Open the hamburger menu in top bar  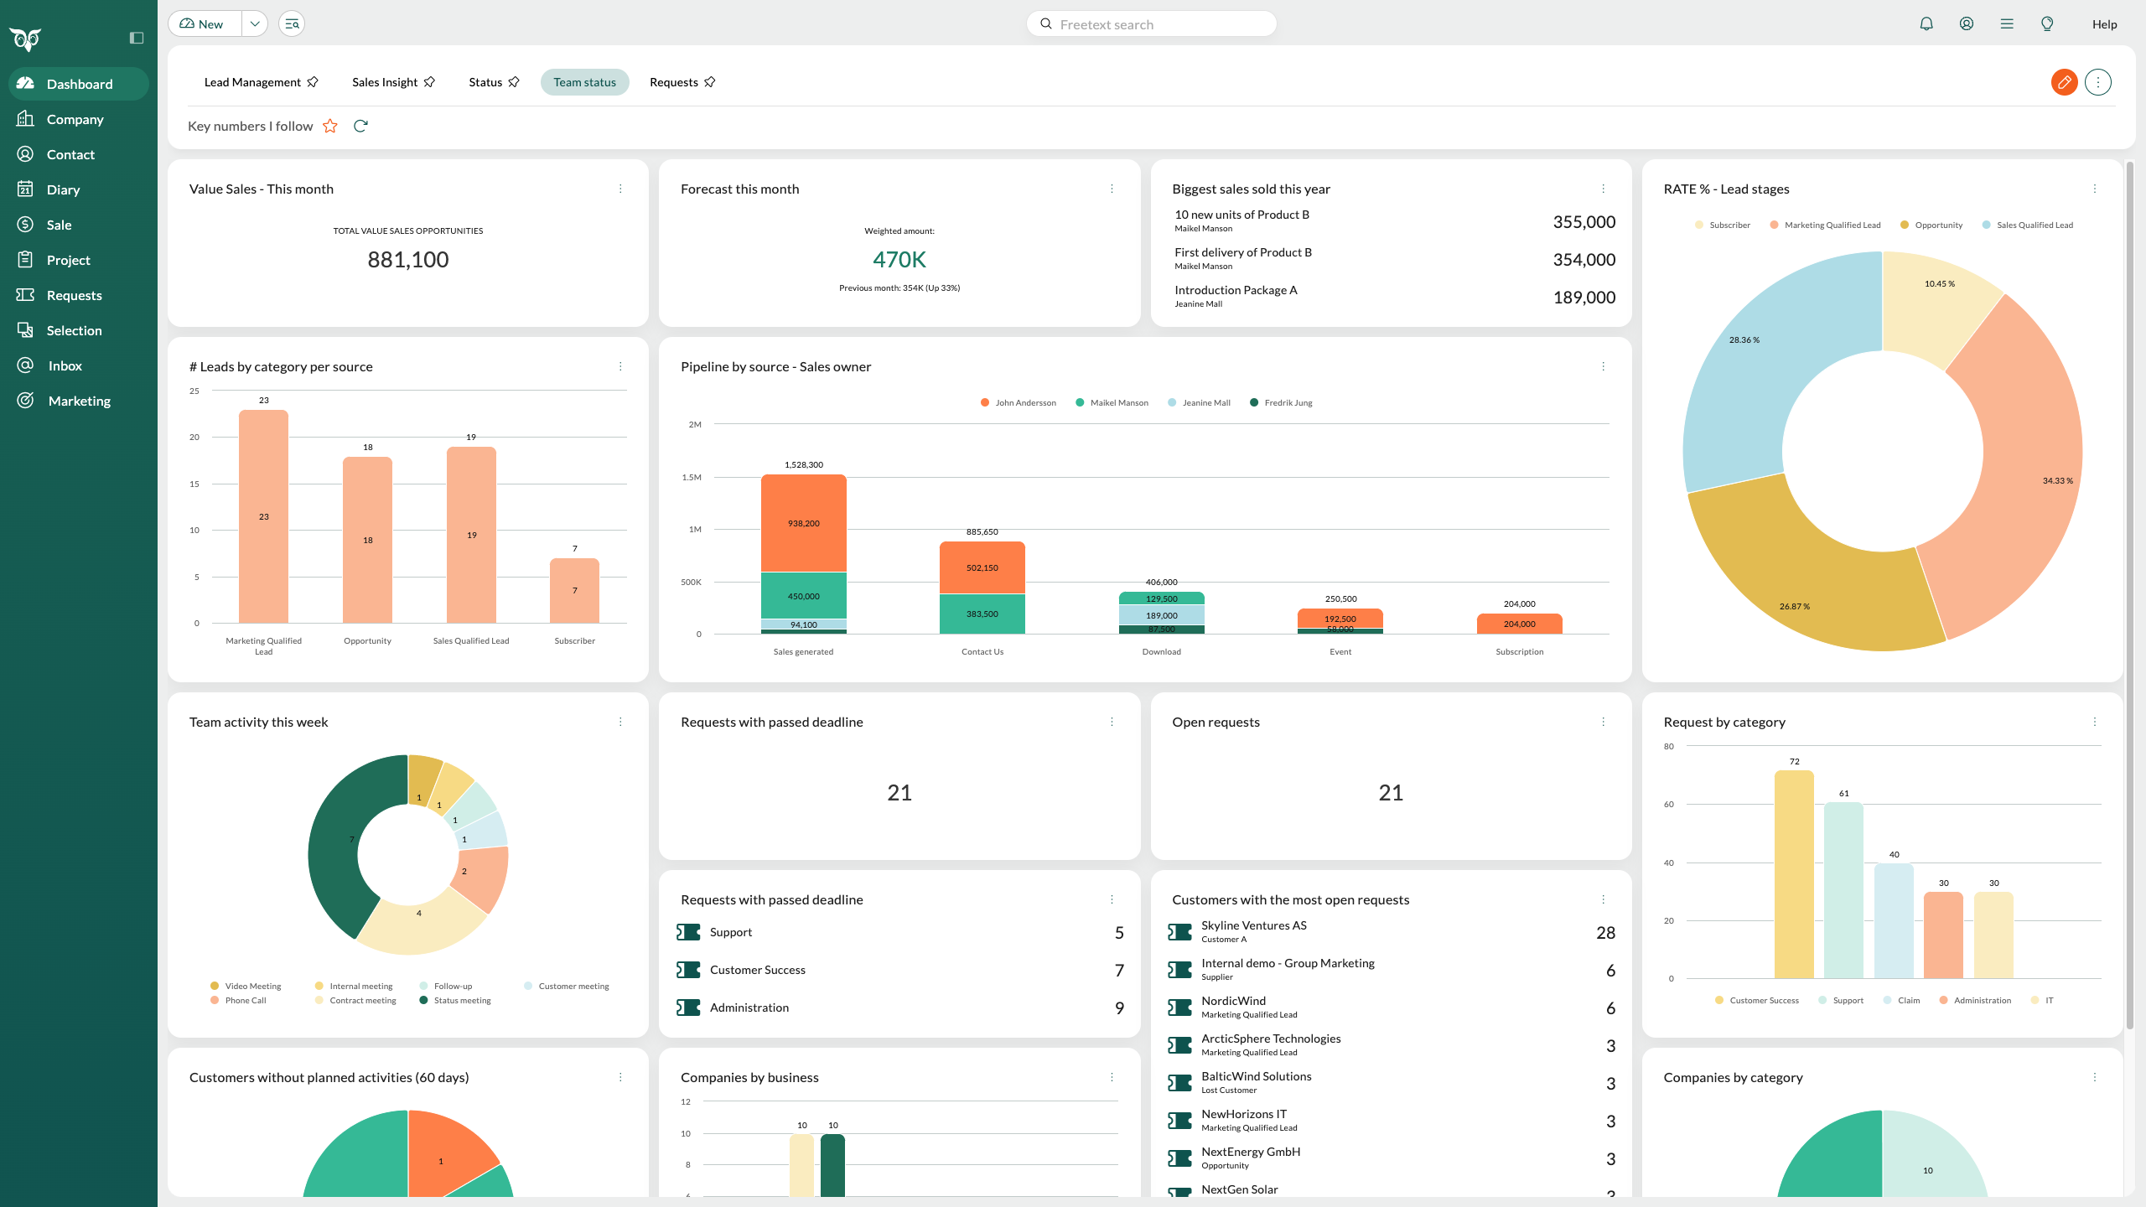coord(2007,24)
